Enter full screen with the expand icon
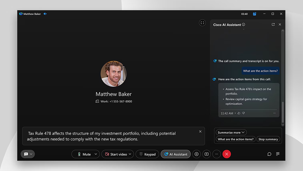 pyautogui.click(x=202, y=23)
